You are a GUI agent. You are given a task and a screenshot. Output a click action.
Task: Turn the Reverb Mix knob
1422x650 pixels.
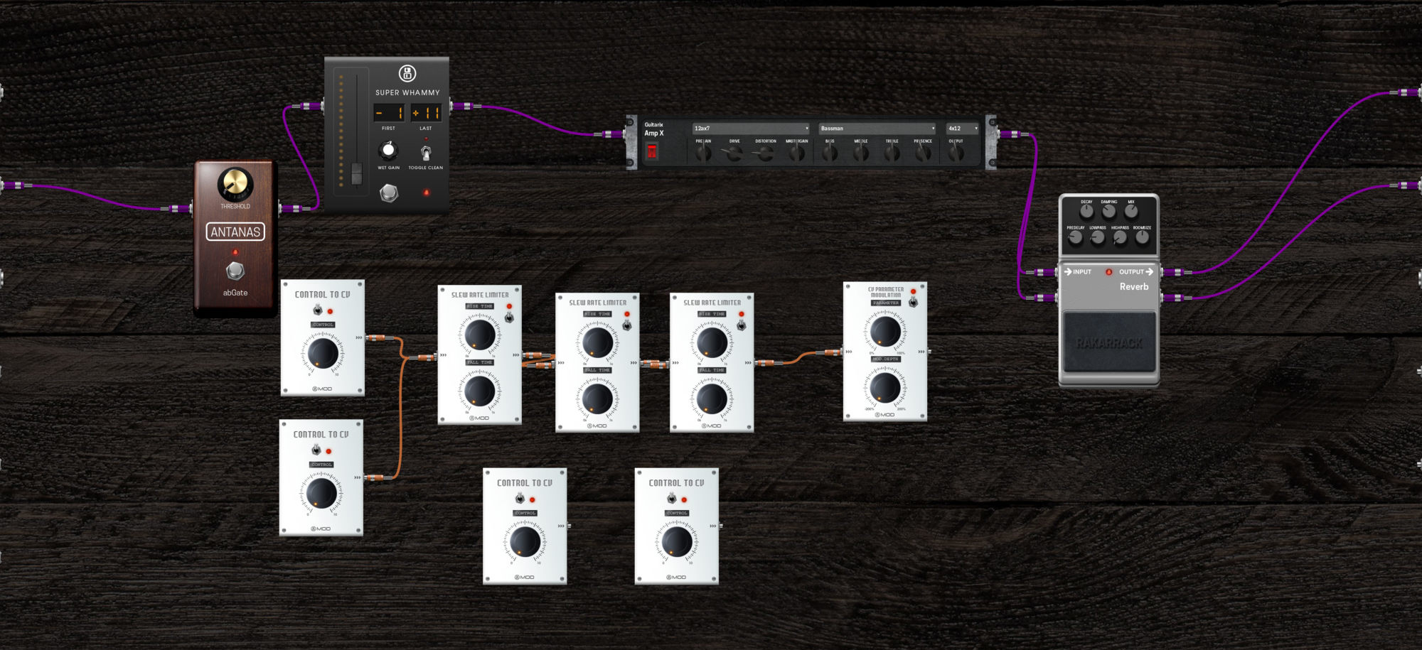pos(1131,211)
